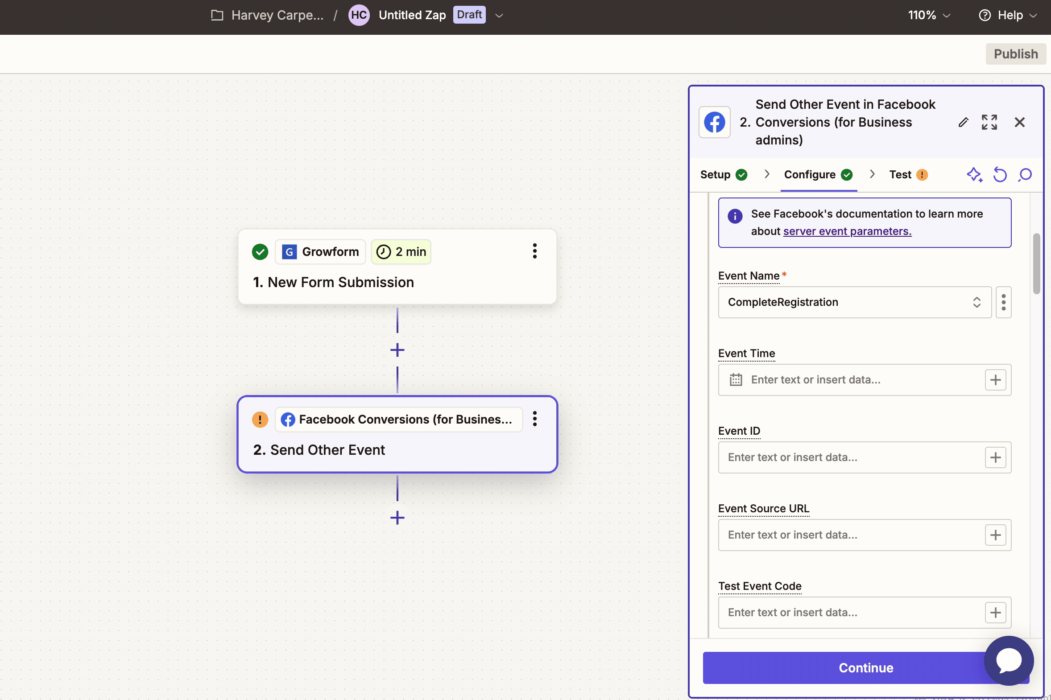The height and width of the screenshot is (700, 1051).
Task: Switch to the Configure tab
Action: pos(818,174)
